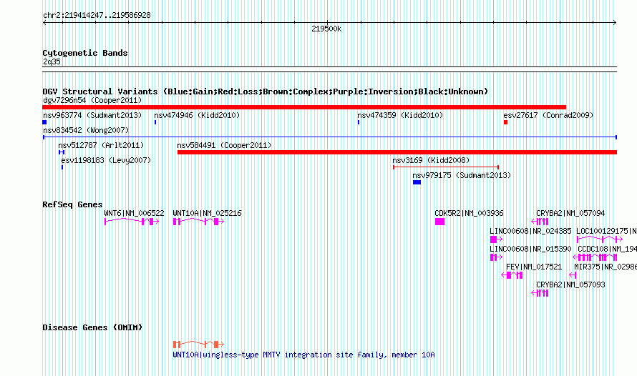The height and width of the screenshot is (376, 637).
Task: Click CRYBA2|NM_057094 gene label
Action: click(x=570, y=213)
